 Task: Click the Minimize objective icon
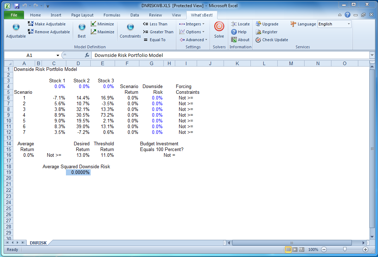pyautogui.click(x=94, y=24)
